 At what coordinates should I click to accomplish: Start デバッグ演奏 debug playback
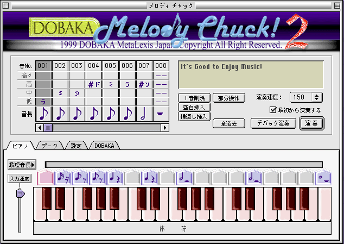273,123
